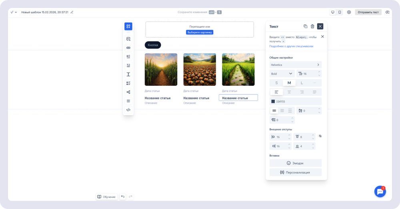The image size is (400, 209).
Task: Open Подробнее о других спецсимволах link
Action: 291,46
